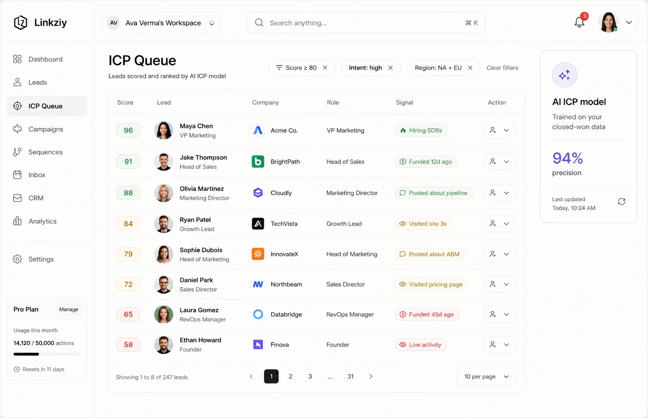Refresh the AI ICP model data
Image resolution: width=648 pixels, height=418 pixels.
[x=621, y=202]
